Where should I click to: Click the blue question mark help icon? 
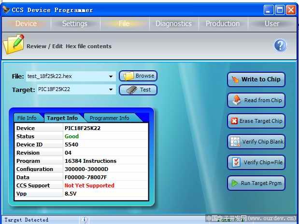(280, 46)
